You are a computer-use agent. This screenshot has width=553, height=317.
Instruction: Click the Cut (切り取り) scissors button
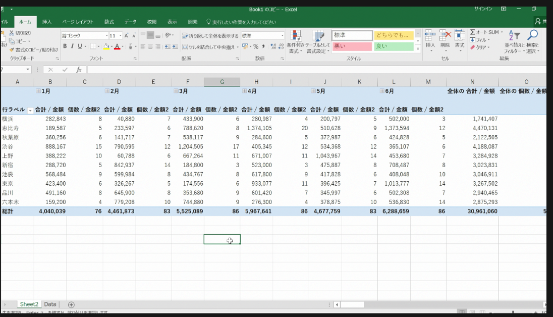20,33
